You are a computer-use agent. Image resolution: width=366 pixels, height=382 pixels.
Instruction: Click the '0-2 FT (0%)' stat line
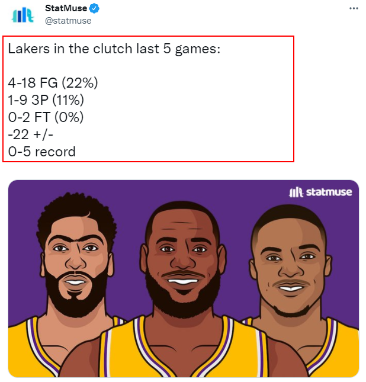click(x=46, y=117)
